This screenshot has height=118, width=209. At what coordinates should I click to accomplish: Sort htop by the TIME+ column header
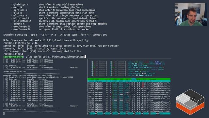[145, 79]
